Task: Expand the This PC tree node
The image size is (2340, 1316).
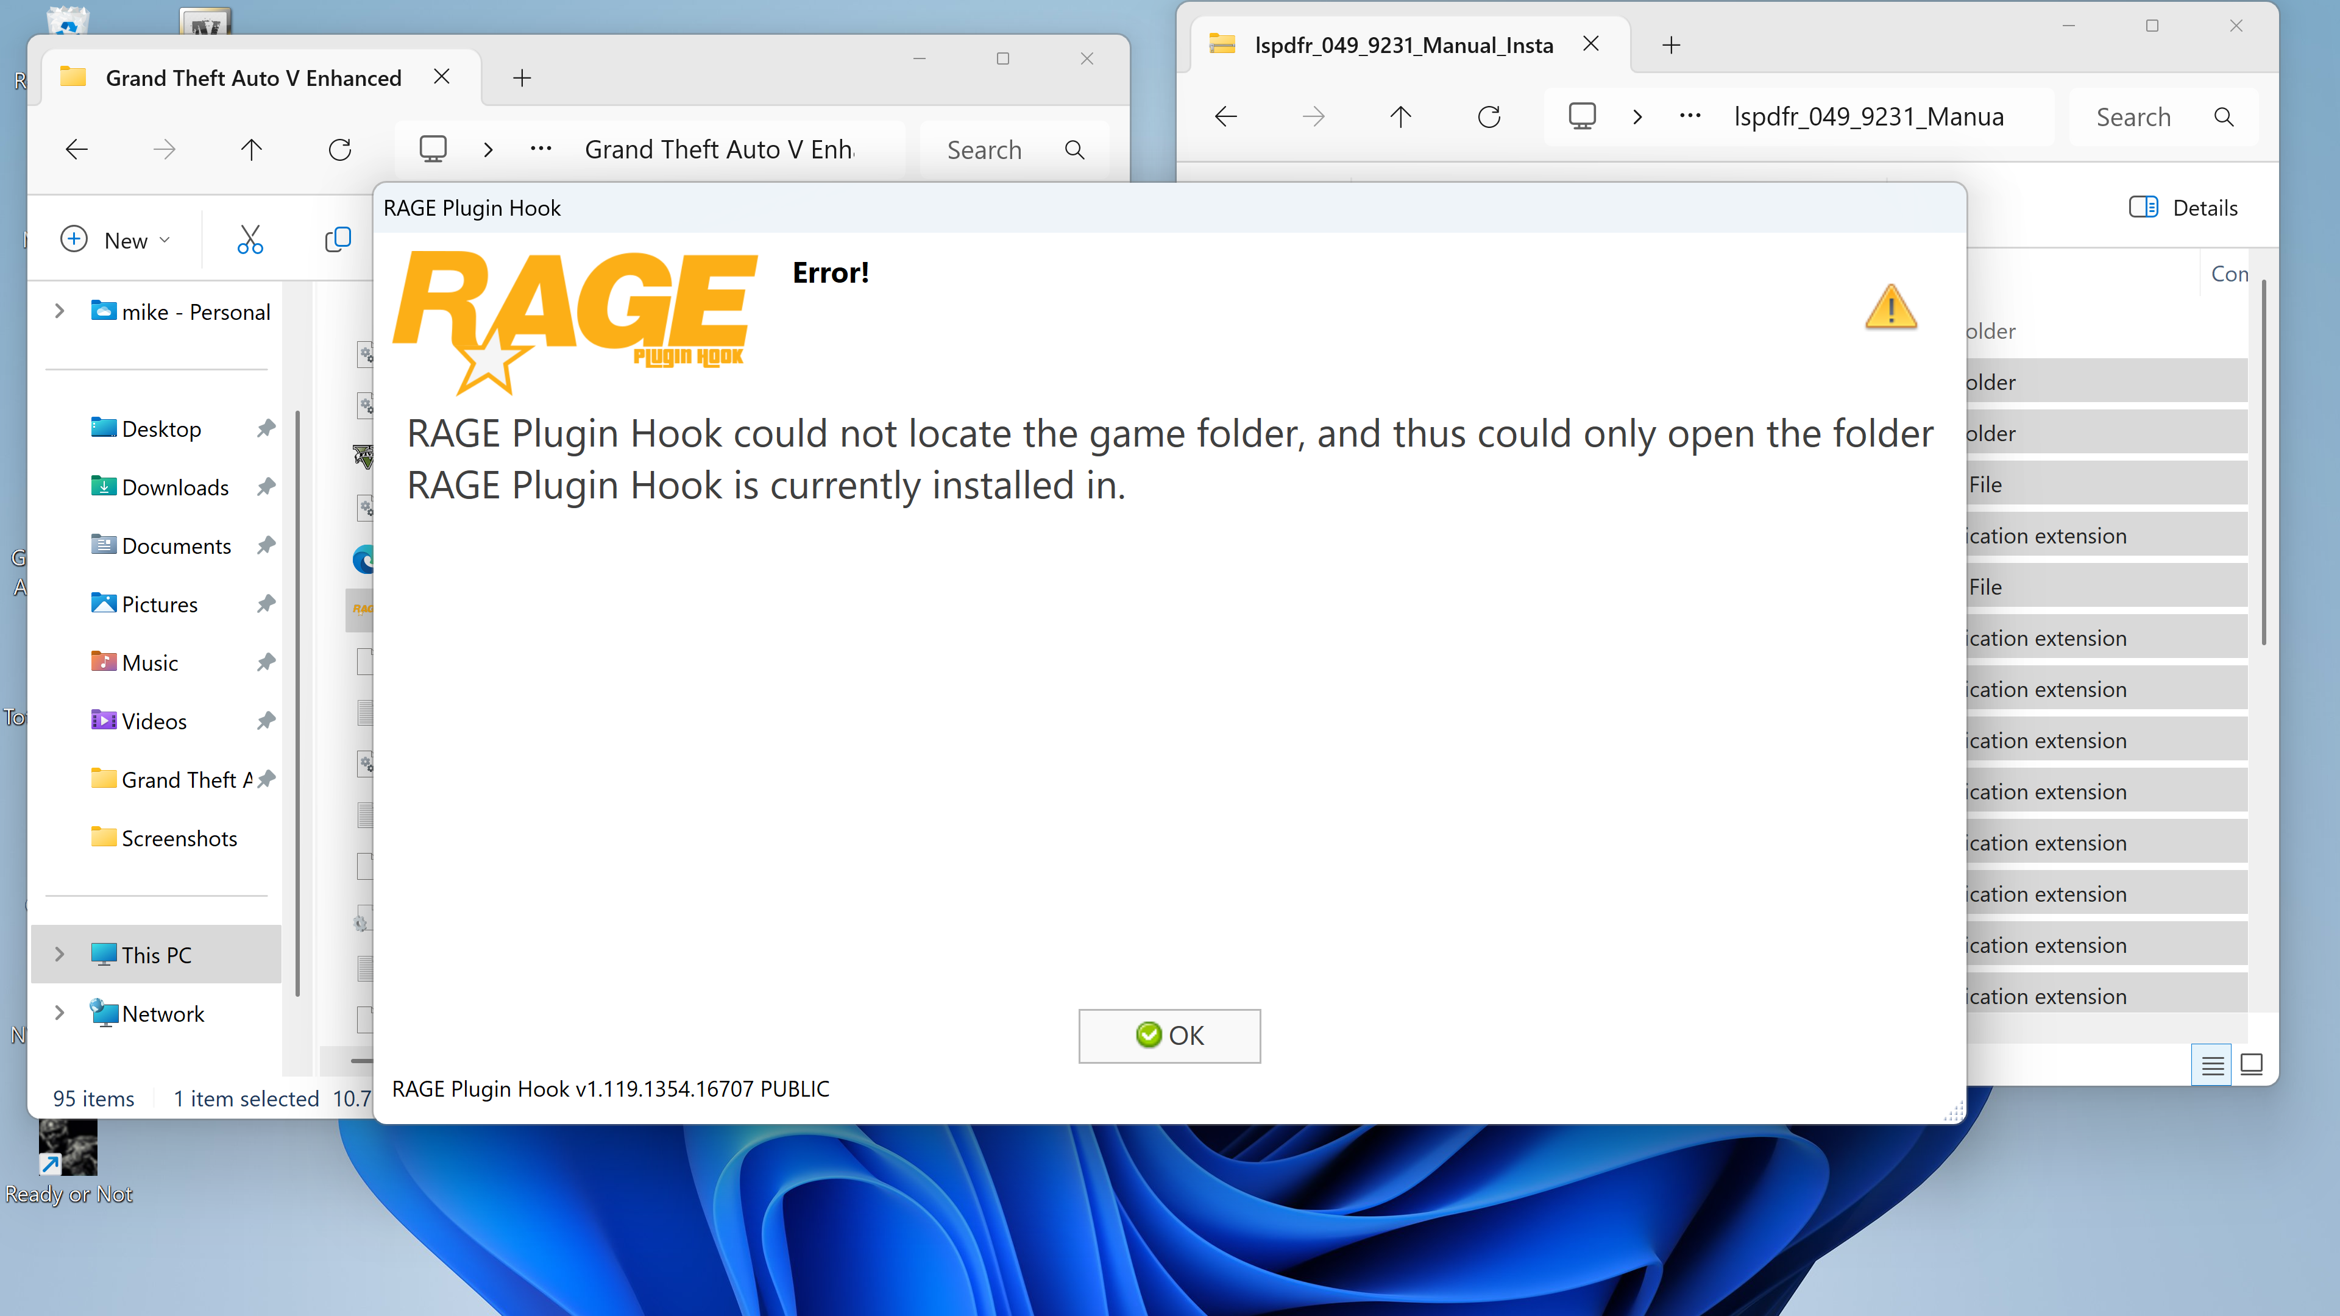Action: (60, 955)
